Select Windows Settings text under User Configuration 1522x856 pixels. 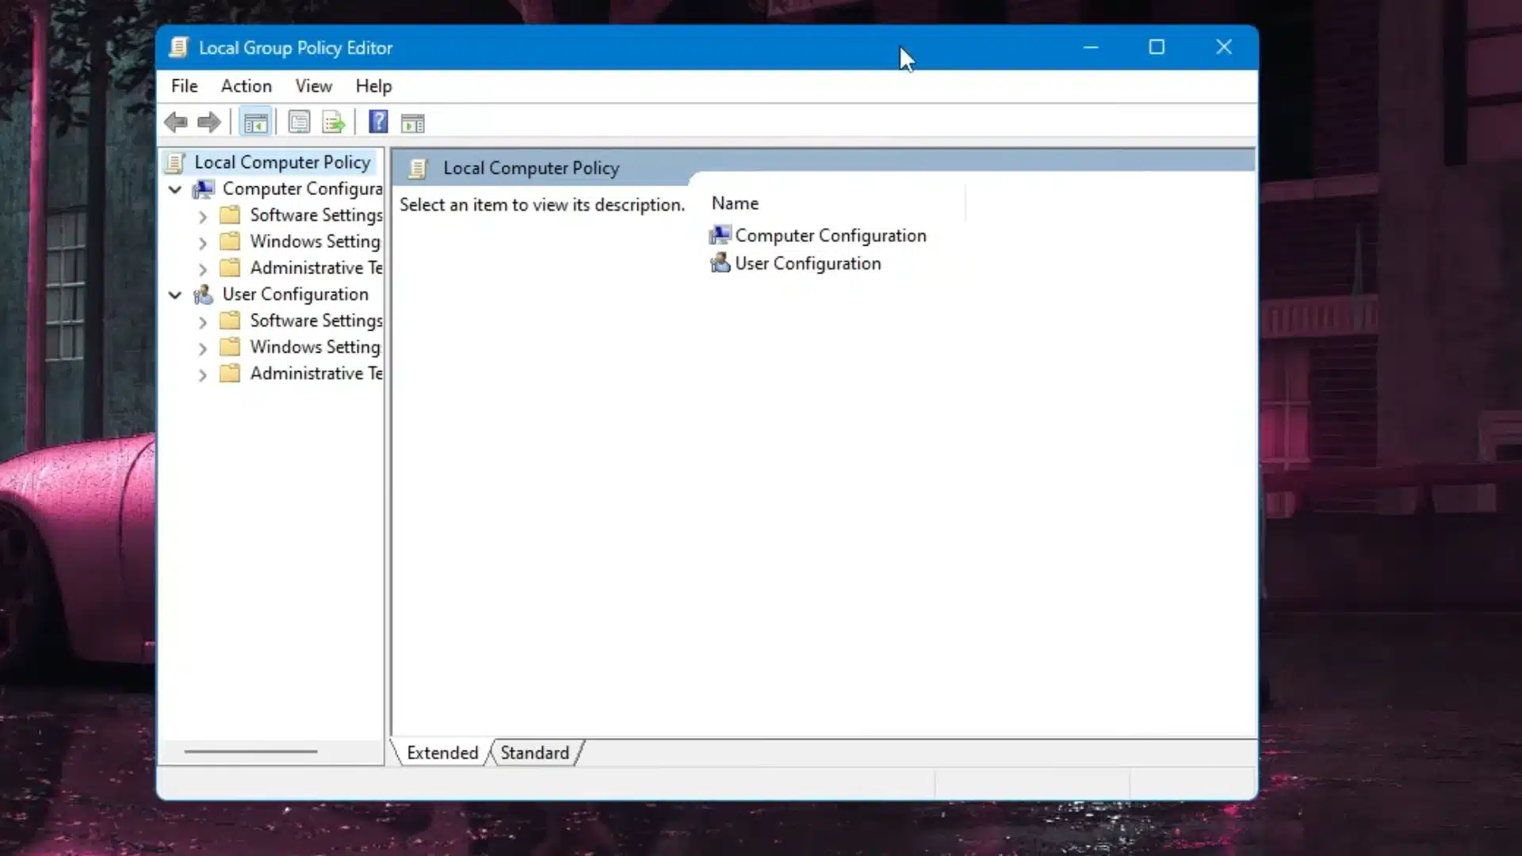click(x=315, y=347)
